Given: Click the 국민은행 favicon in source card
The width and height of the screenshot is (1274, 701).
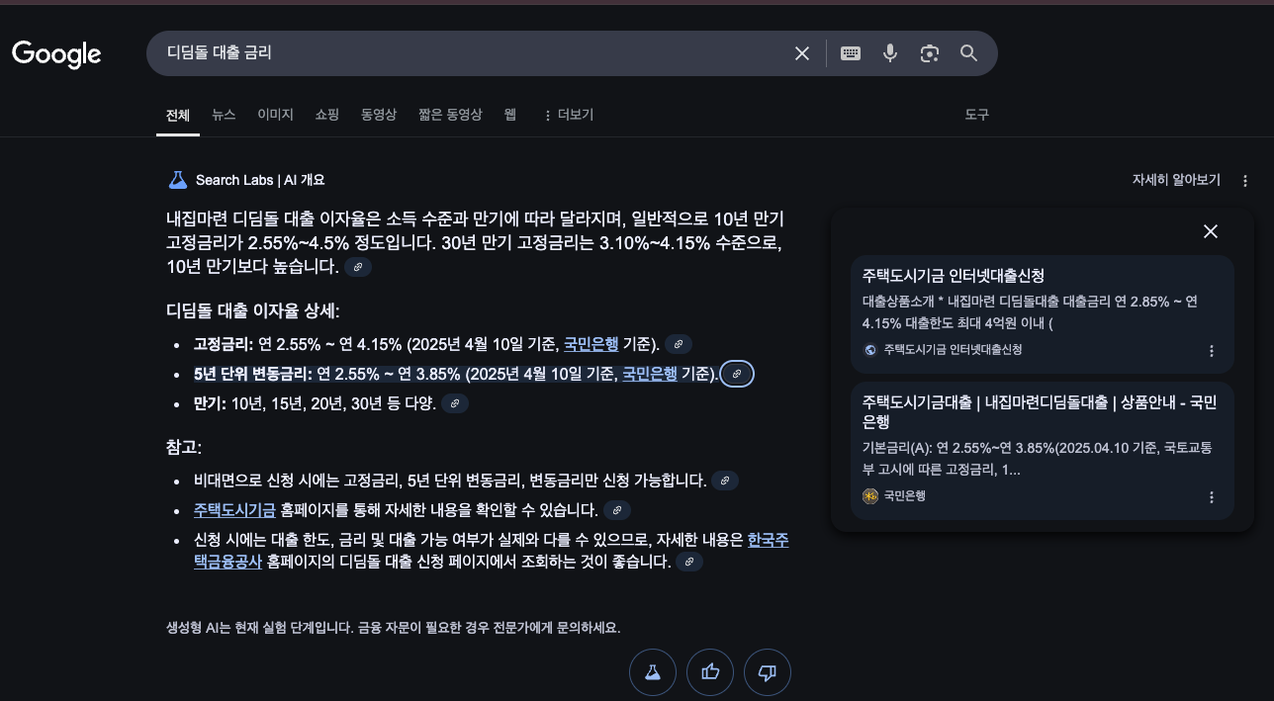Looking at the screenshot, I should point(870,496).
